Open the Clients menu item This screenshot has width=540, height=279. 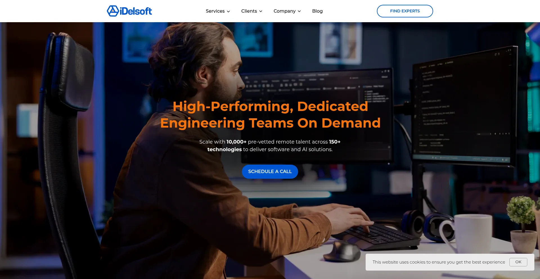click(x=249, y=11)
